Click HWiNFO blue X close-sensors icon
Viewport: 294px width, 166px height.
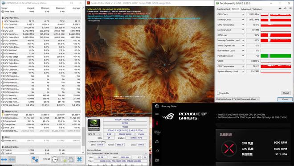pyautogui.click(x=79, y=159)
